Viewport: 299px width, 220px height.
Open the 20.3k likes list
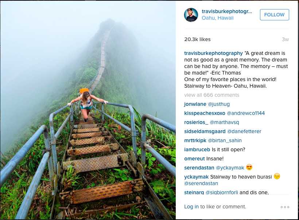[x=197, y=39]
